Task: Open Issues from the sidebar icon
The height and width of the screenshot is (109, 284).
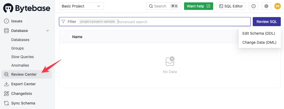Action: tap(6, 21)
